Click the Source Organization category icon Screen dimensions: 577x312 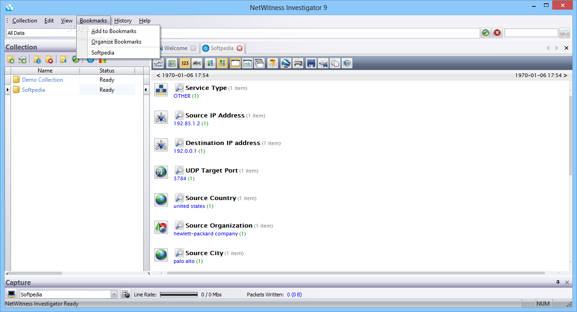(x=161, y=228)
